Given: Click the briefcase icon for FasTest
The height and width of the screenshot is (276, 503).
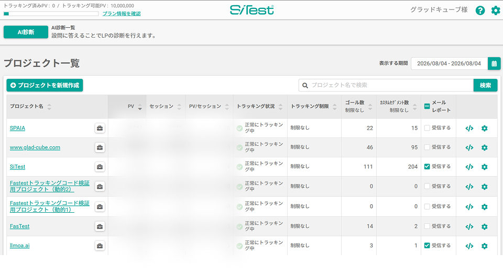Looking at the screenshot, I should (x=100, y=226).
